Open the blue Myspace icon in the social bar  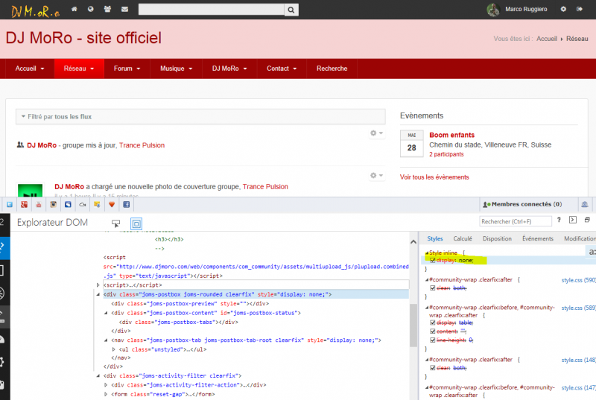(68, 204)
